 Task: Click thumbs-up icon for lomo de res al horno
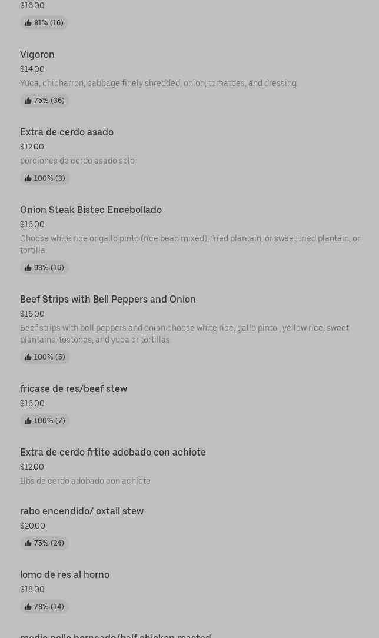(x=28, y=607)
